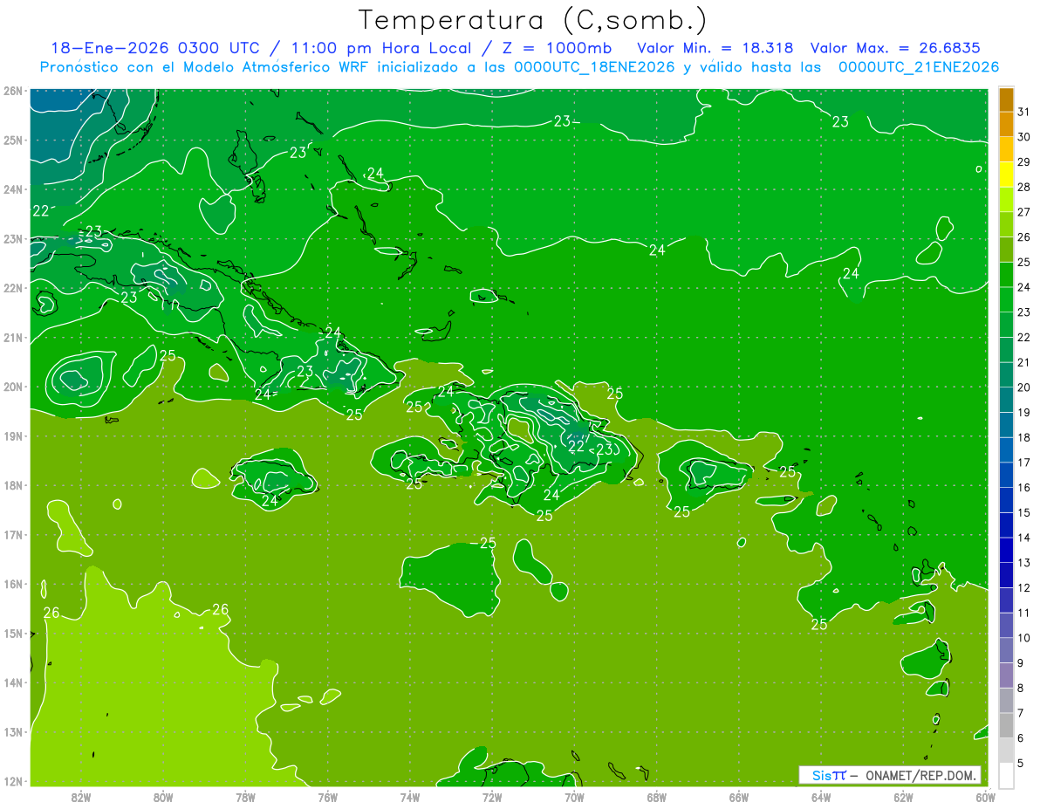Click the legend value "13"

point(1023,563)
